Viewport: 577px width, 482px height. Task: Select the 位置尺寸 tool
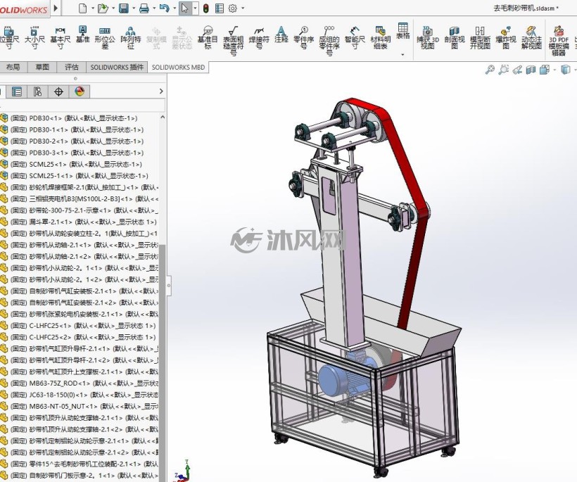coord(8,37)
